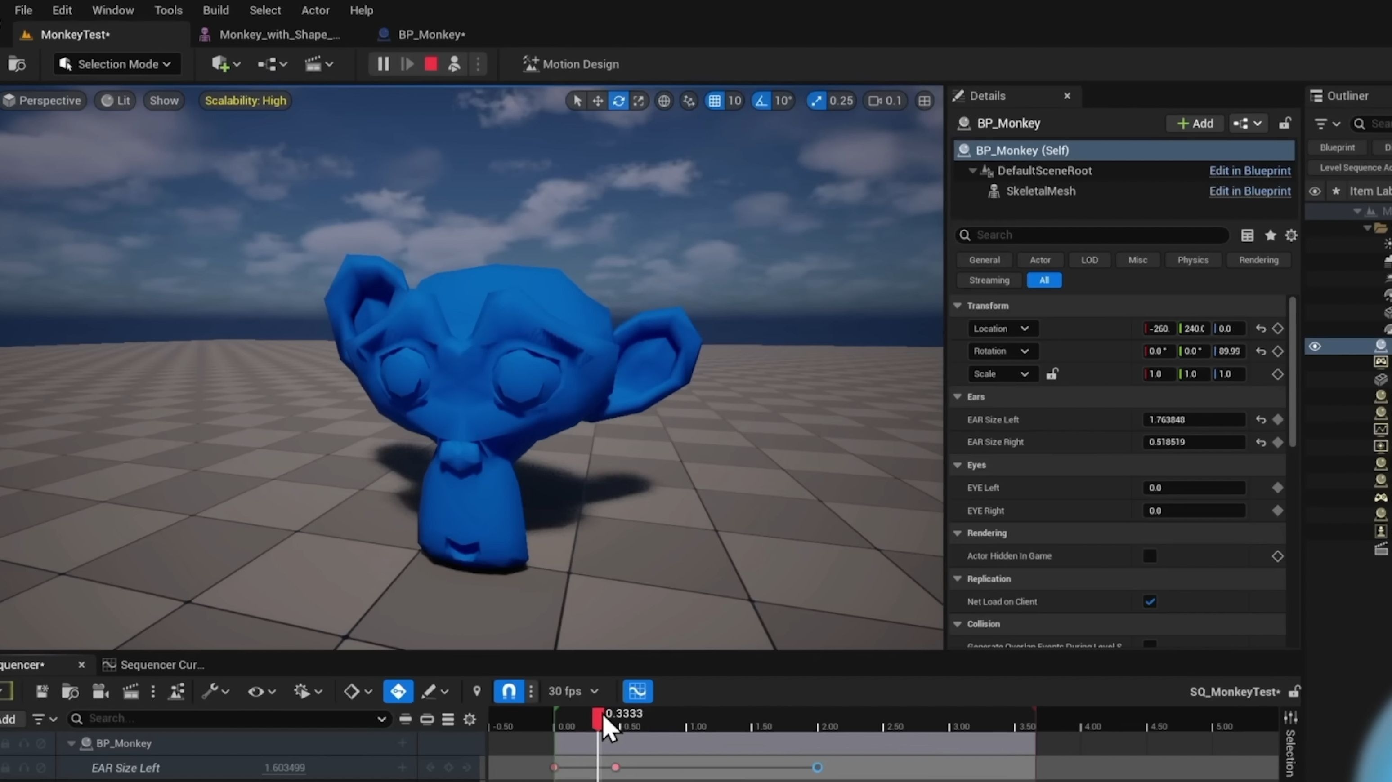Click Edit in Blueprint link for DefaultSceneRoot
Screen dimensions: 1392x782
1249,171
